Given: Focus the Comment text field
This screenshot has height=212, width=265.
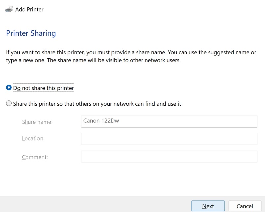Looking at the screenshot, I should [169, 157].
